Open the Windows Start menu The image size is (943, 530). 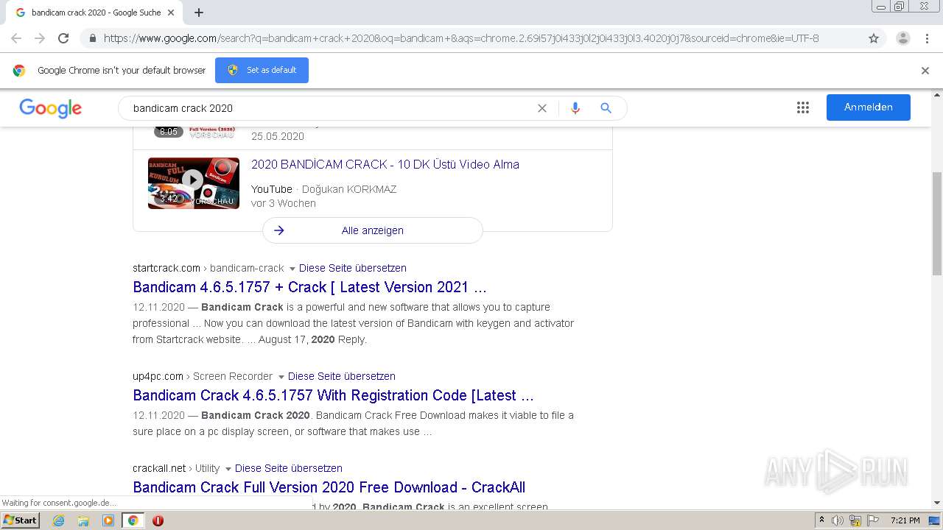20,520
